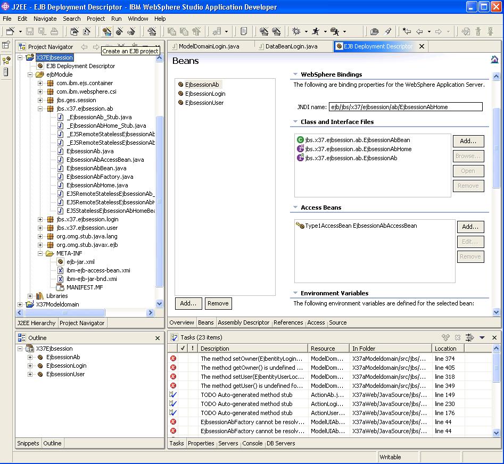Collapse the ejbModule folder
The width and height of the screenshot is (504, 464).
click(x=30, y=74)
